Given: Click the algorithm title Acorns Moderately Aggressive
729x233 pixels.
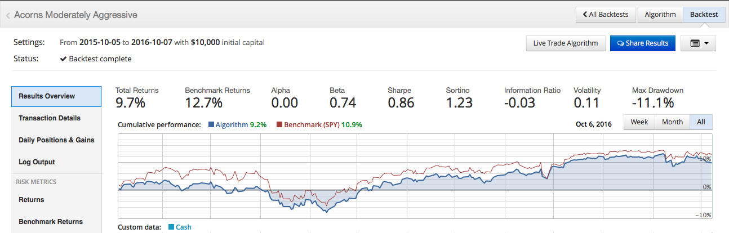Looking at the screenshot, I should tap(75, 15).
